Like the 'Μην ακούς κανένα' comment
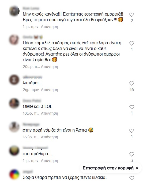Image resolution: width=143 pixels, height=181 pixels. click(x=132, y=15)
